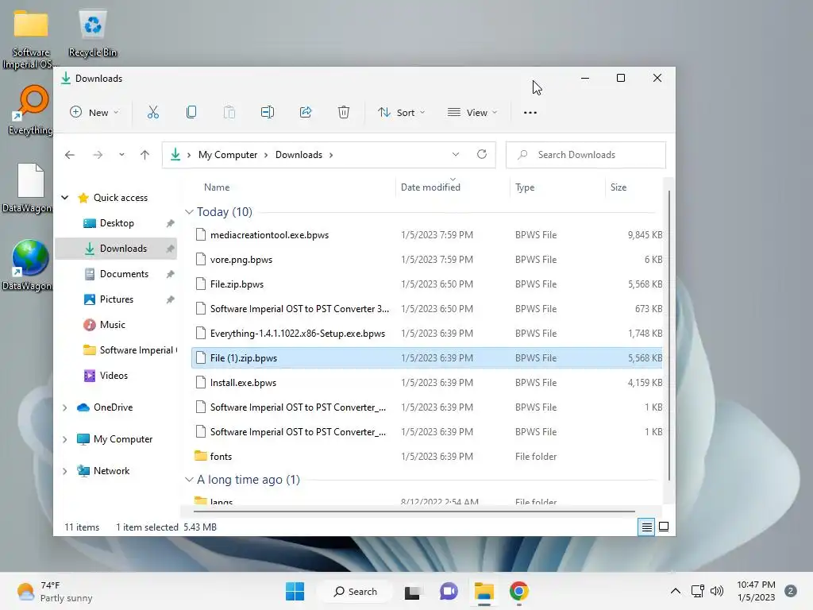This screenshot has width=813, height=610.
Task: Select mediacreationtool.exe.bpws file
Action: point(426,235)
